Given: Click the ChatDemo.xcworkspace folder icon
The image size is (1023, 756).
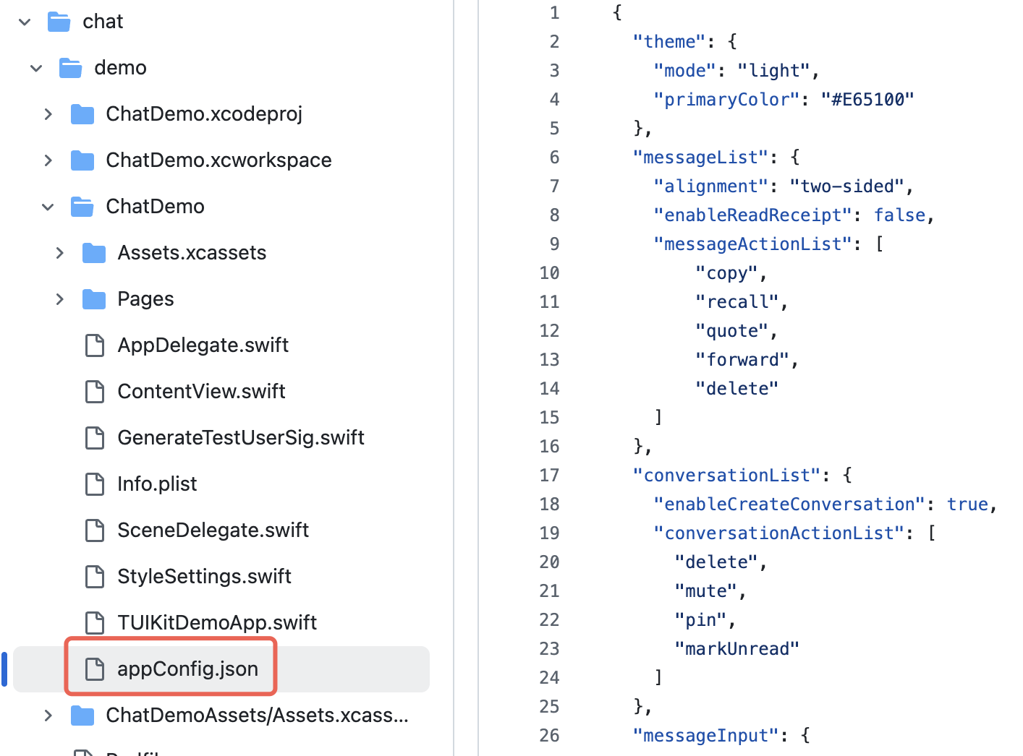Looking at the screenshot, I should (82, 160).
